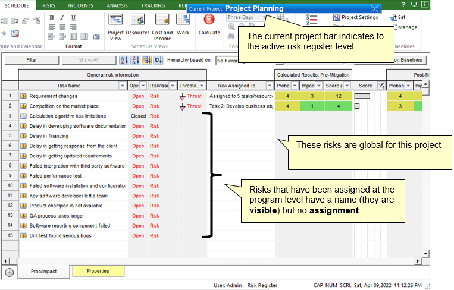Click the sort by ID icon
454x290 pixels.
pos(158,60)
